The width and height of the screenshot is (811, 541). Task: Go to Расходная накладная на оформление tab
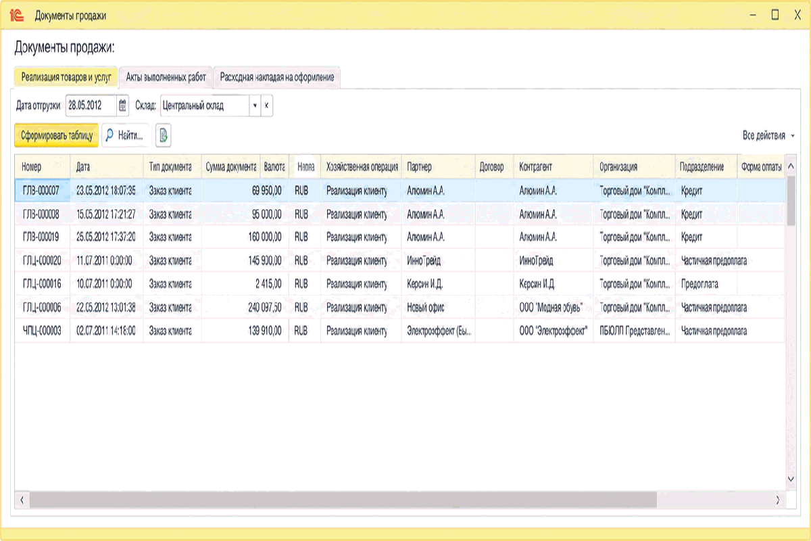tap(277, 77)
